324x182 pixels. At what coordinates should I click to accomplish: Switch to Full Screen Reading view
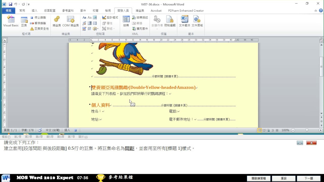(264, 130)
